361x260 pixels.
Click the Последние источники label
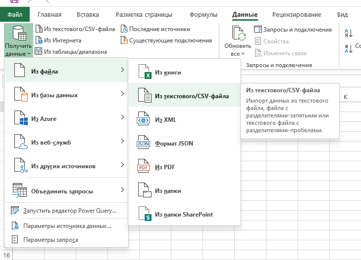click(x=159, y=29)
